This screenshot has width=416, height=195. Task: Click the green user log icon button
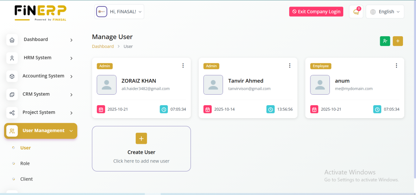coord(385,41)
